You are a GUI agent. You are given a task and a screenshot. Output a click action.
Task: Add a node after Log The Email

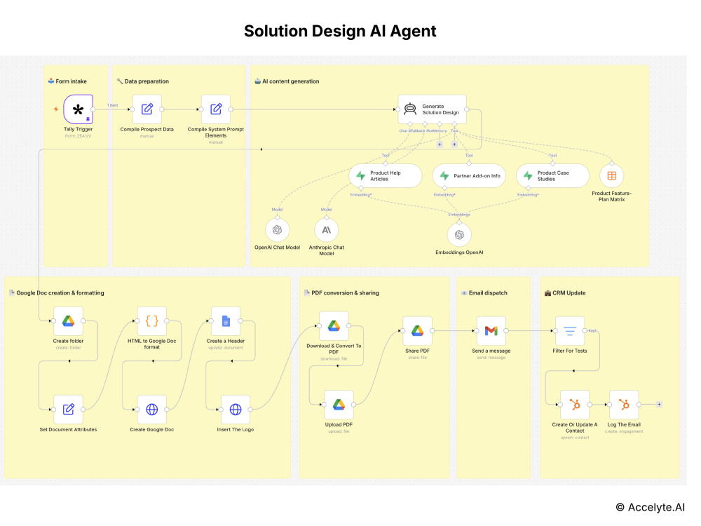click(x=659, y=405)
